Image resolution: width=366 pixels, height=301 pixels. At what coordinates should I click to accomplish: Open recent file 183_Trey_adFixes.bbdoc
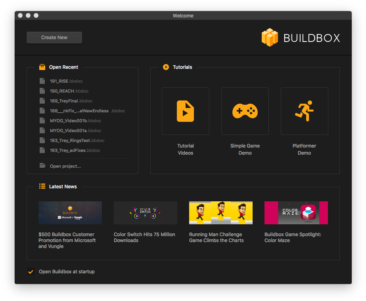pos(75,150)
